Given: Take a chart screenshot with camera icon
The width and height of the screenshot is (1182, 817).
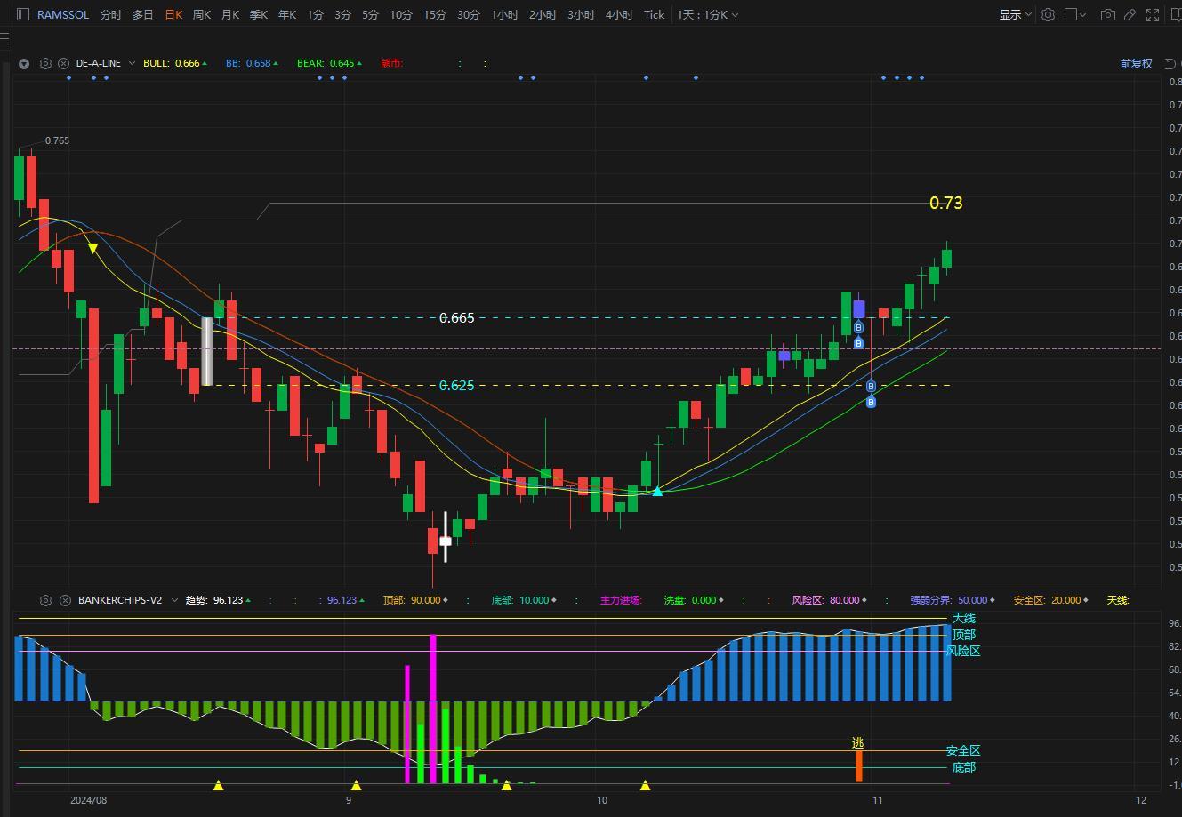Looking at the screenshot, I should click(x=1107, y=14).
